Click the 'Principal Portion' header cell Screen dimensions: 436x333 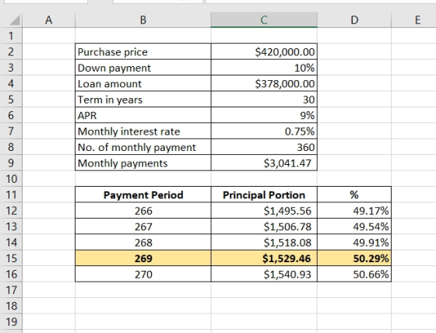pyautogui.click(x=264, y=195)
